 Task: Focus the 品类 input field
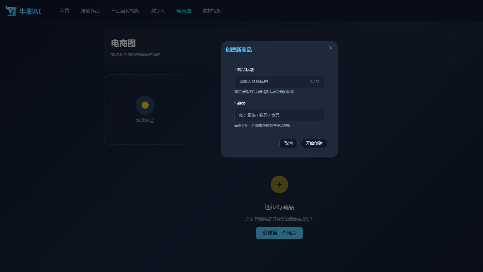(x=279, y=115)
